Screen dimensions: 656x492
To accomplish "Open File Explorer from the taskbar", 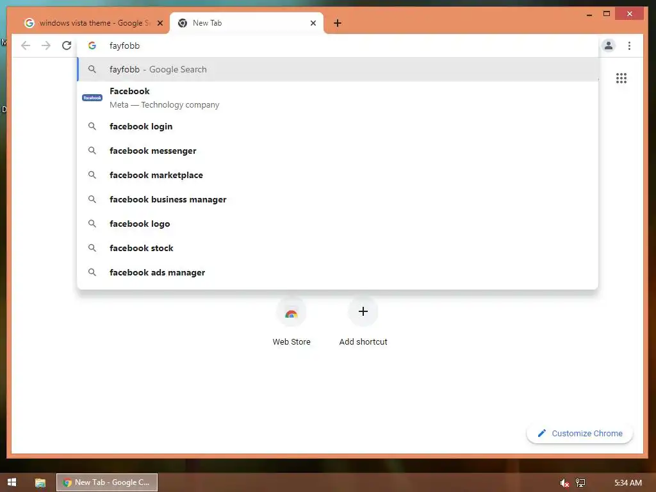I will click(40, 483).
